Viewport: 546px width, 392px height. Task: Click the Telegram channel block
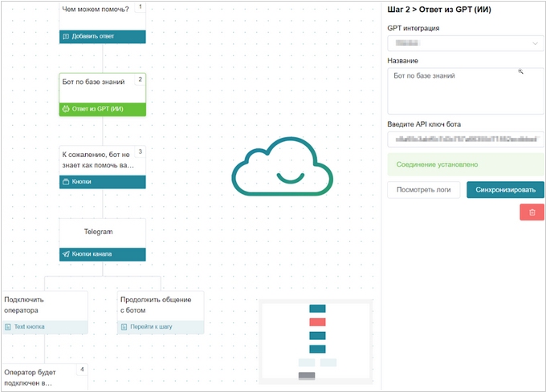(x=103, y=232)
